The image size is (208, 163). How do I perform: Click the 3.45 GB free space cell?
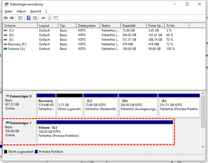point(154,30)
